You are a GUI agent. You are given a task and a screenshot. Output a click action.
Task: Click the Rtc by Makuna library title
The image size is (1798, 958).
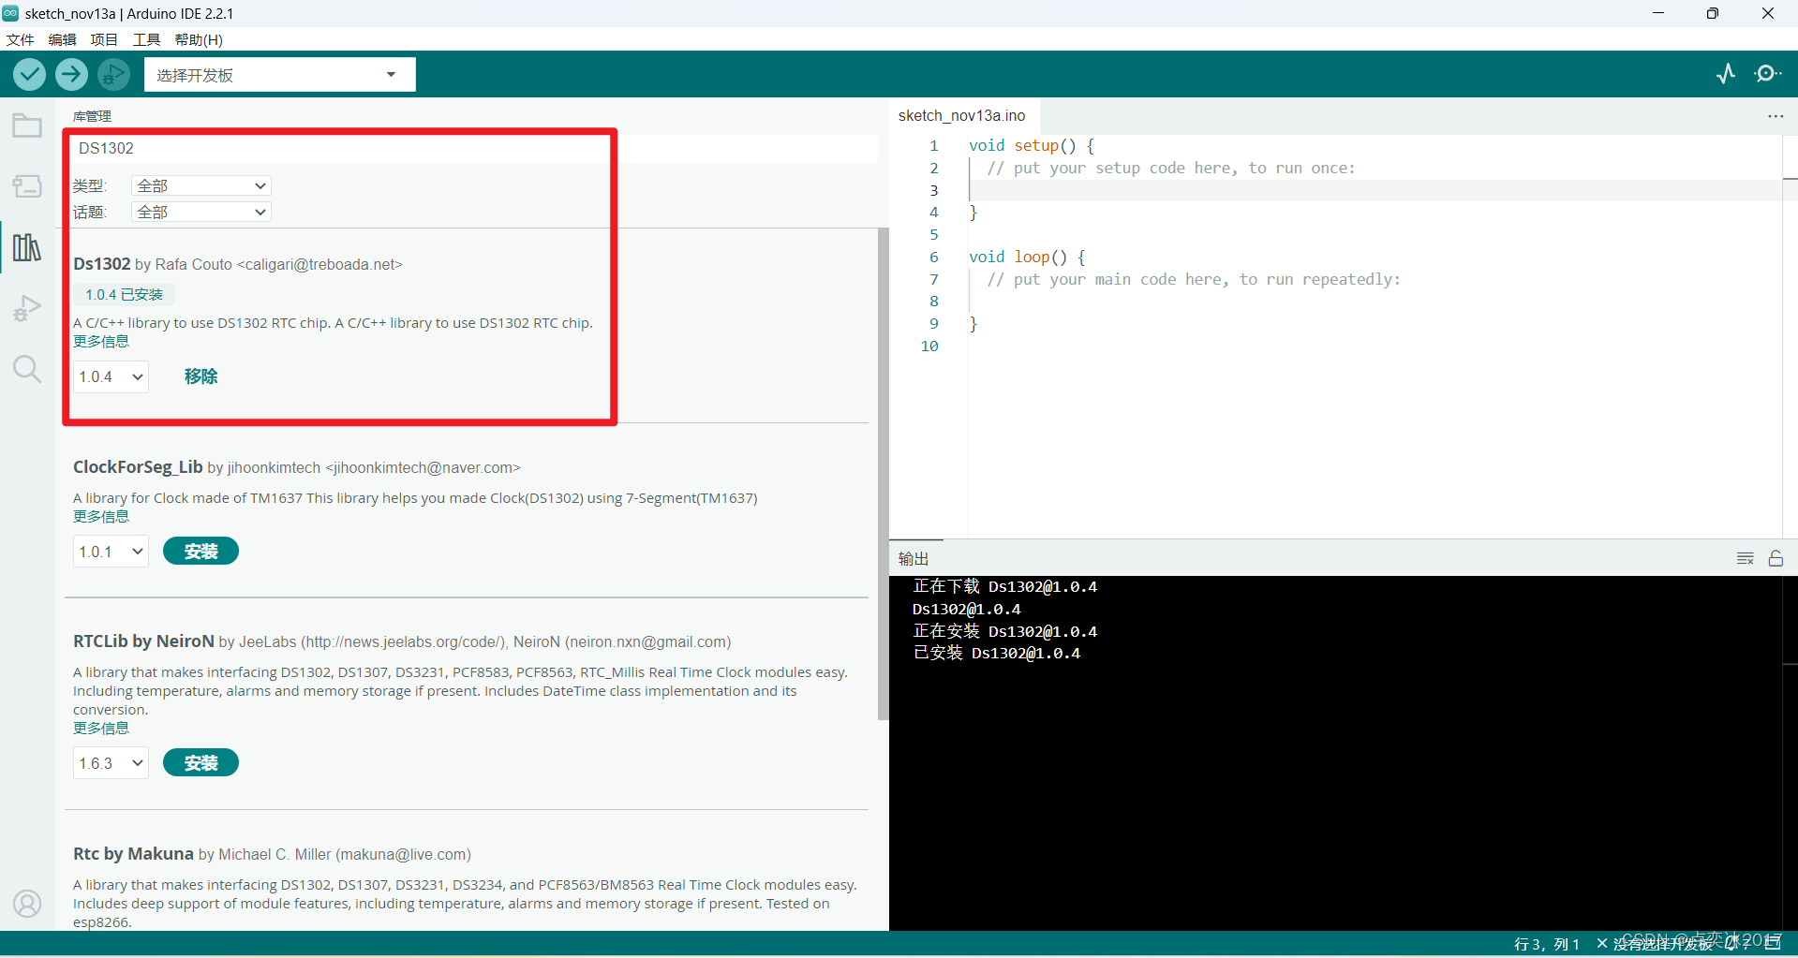[x=133, y=854]
